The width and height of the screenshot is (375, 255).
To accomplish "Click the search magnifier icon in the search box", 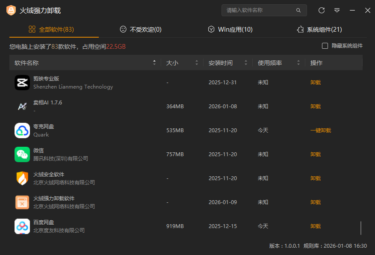I will [x=298, y=10].
